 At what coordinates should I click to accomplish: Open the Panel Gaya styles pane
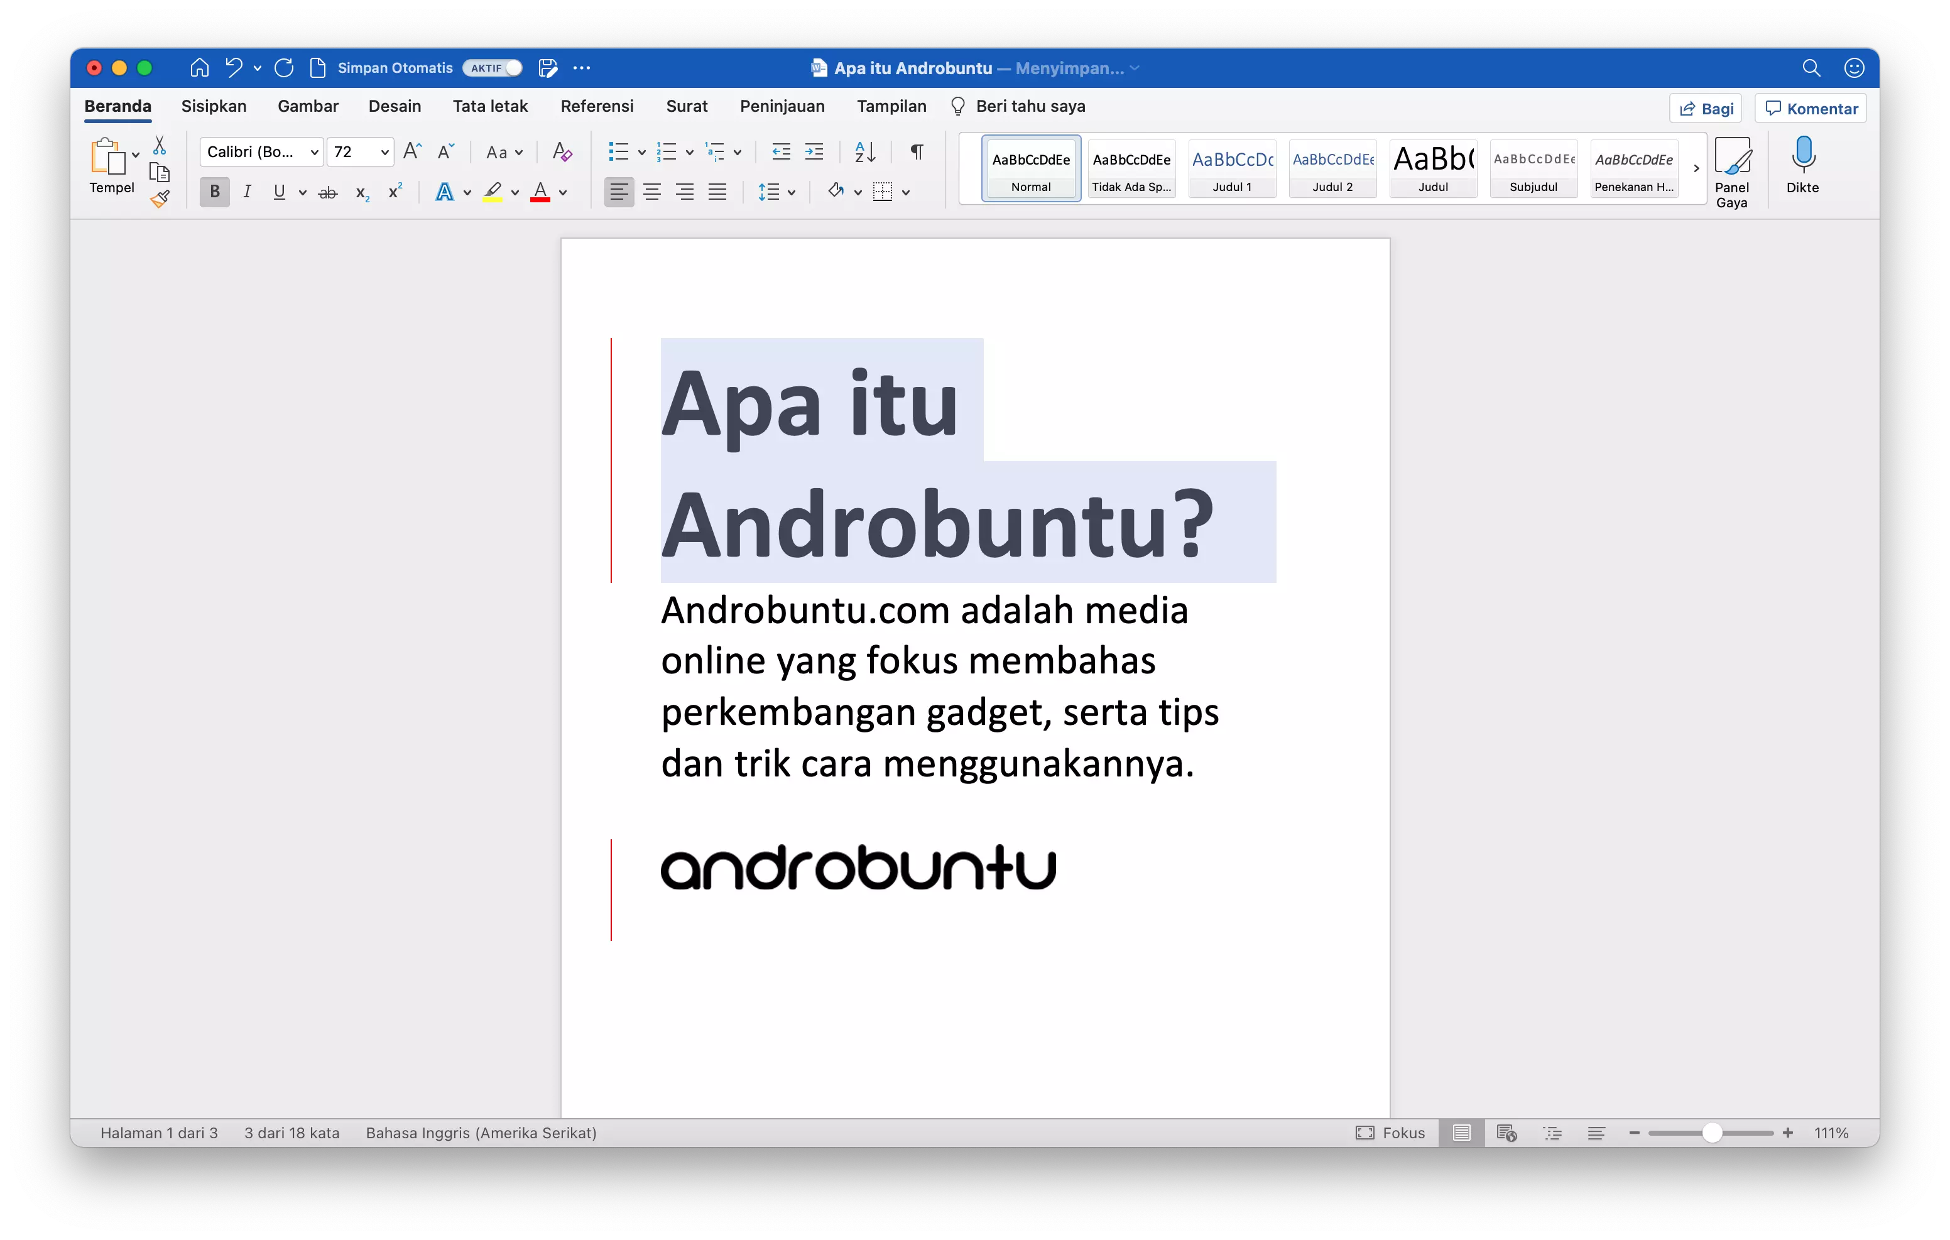[1732, 173]
